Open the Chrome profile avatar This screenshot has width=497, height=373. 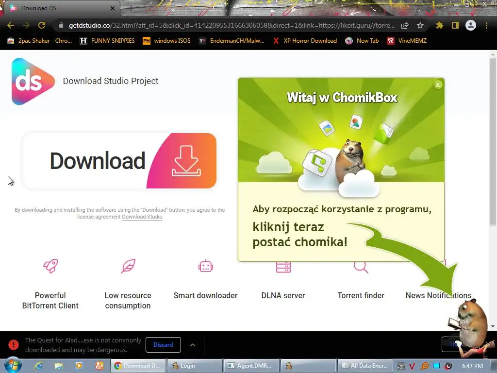click(471, 25)
